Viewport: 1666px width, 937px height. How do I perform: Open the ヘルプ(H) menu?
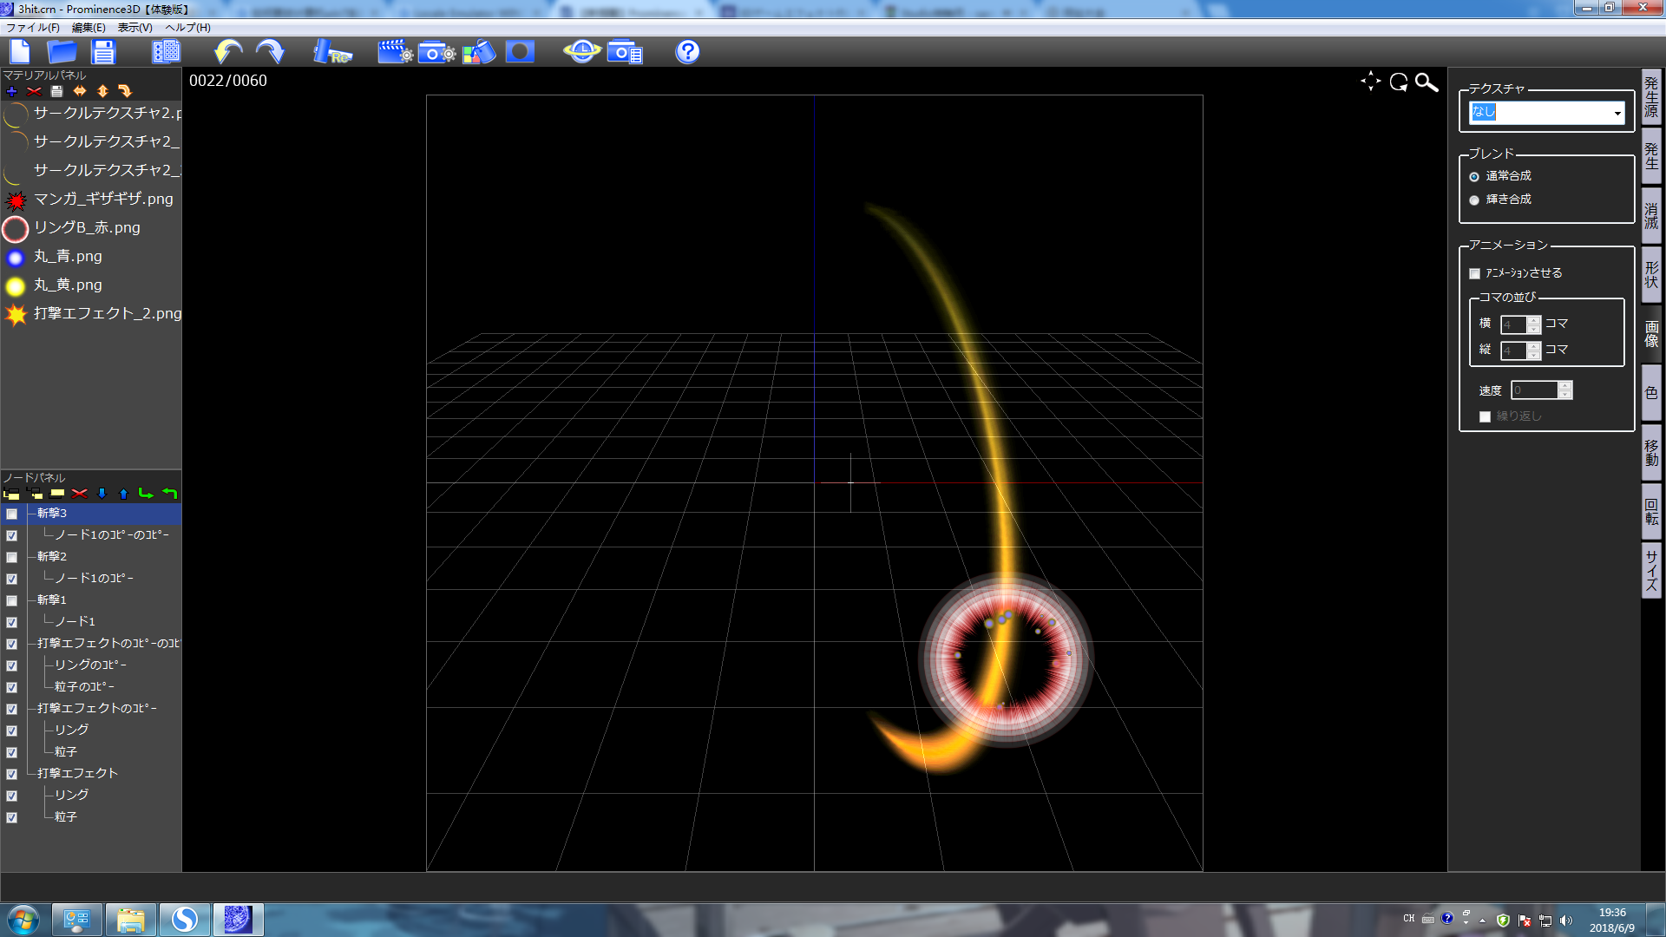pyautogui.click(x=188, y=28)
